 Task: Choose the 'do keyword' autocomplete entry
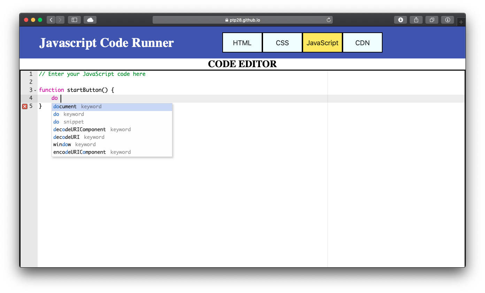[x=112, y=114]
